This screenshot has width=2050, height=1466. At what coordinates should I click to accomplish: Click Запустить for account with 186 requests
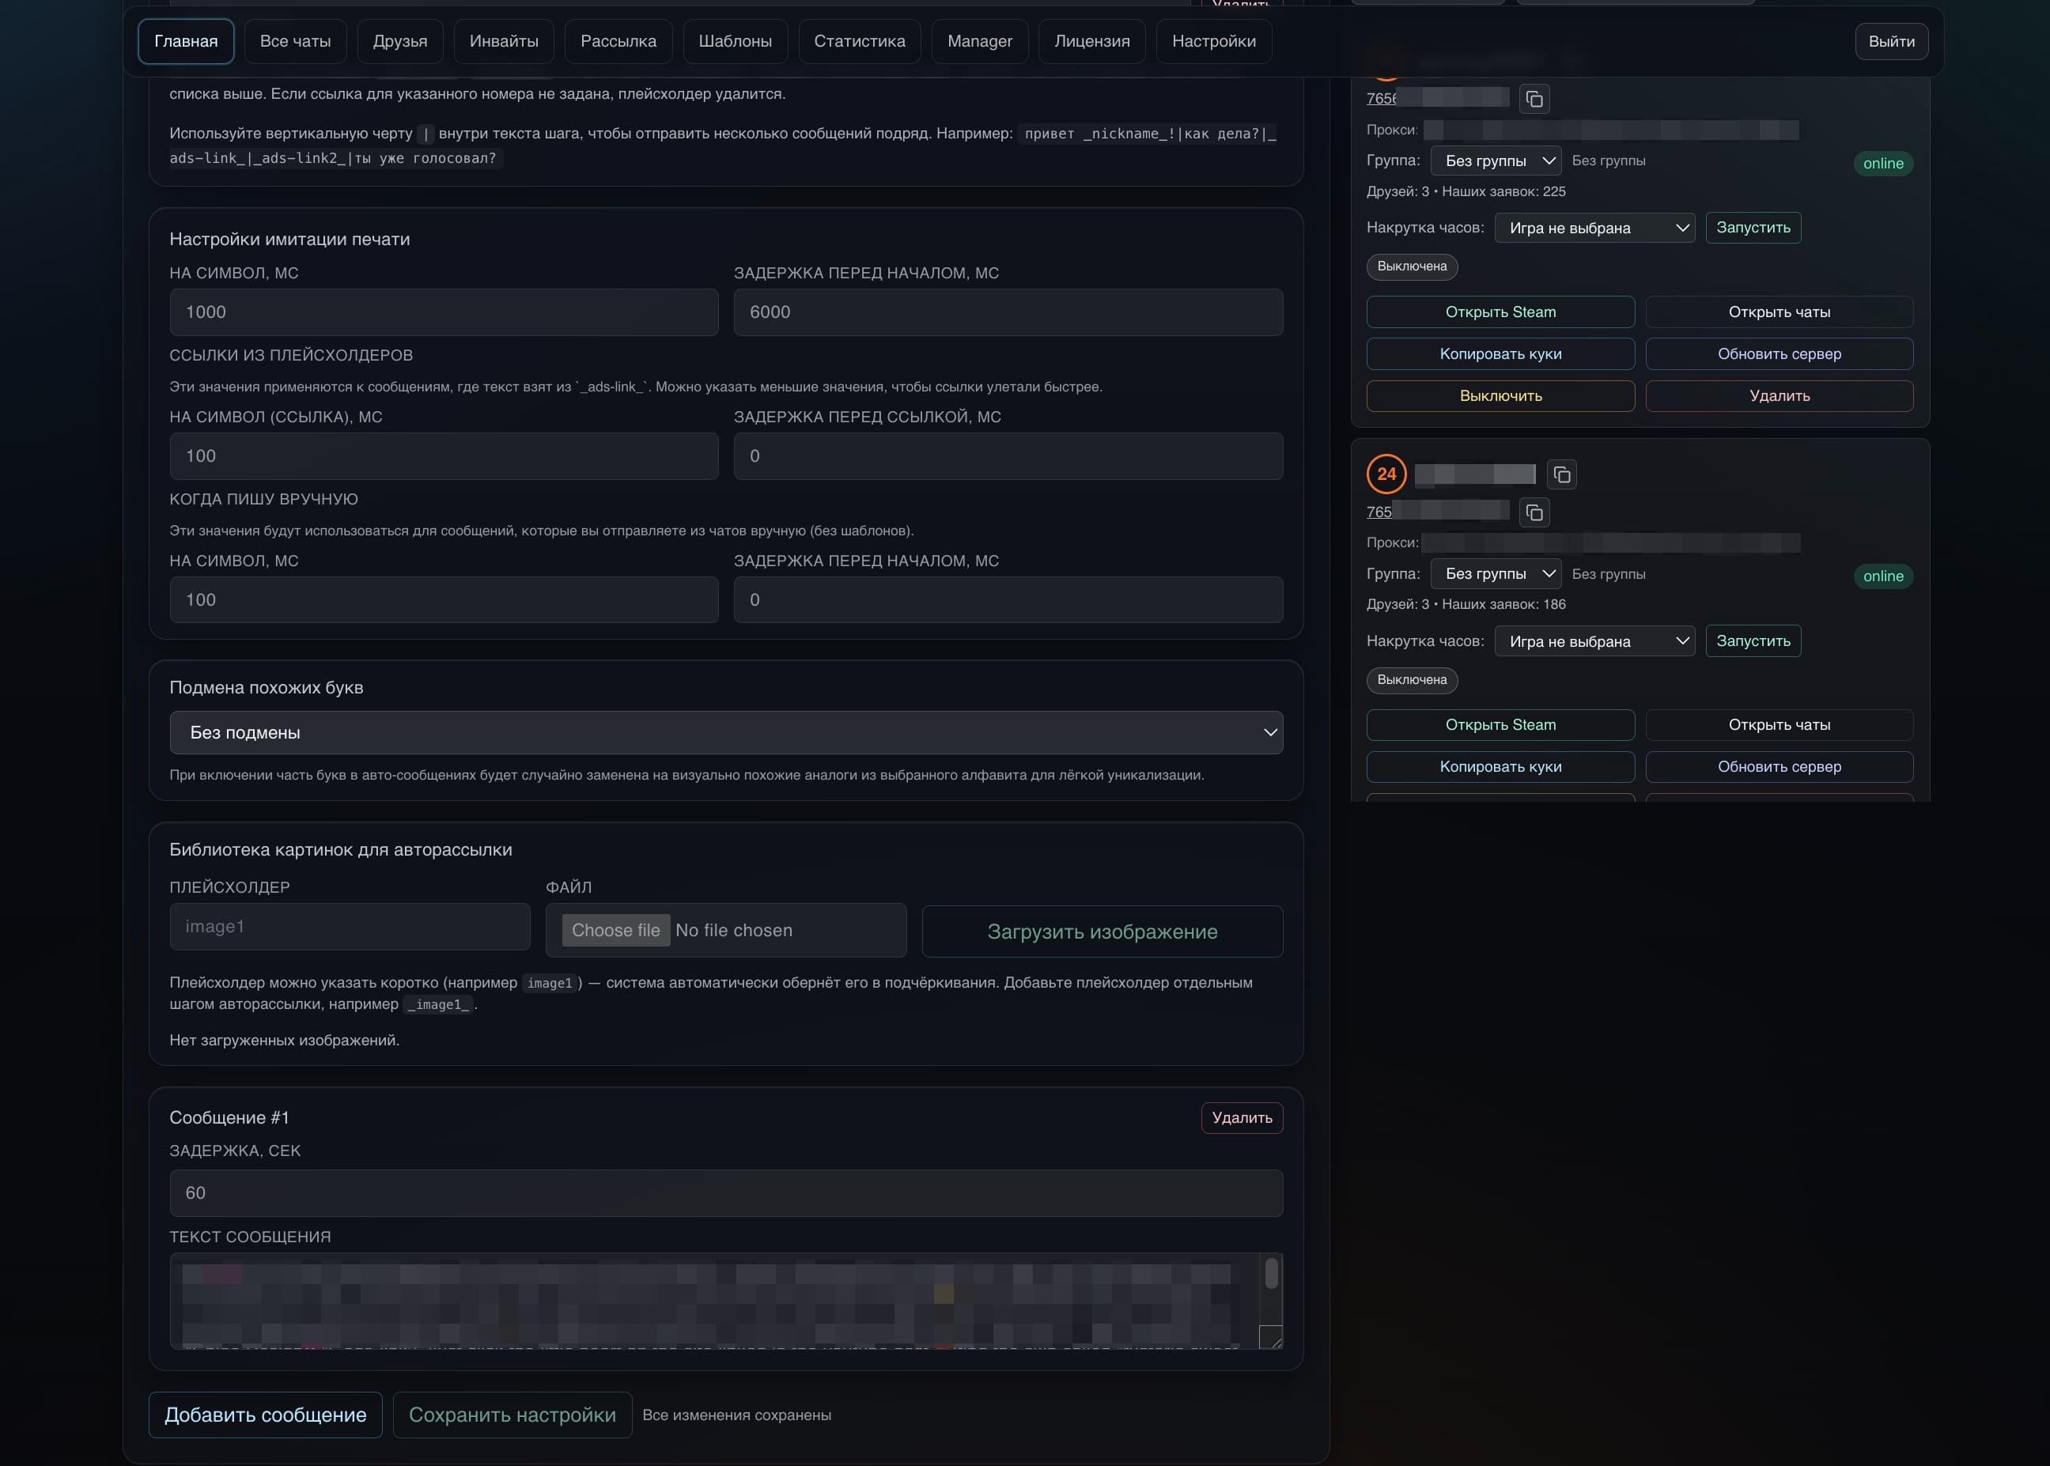coord(1753,641)
